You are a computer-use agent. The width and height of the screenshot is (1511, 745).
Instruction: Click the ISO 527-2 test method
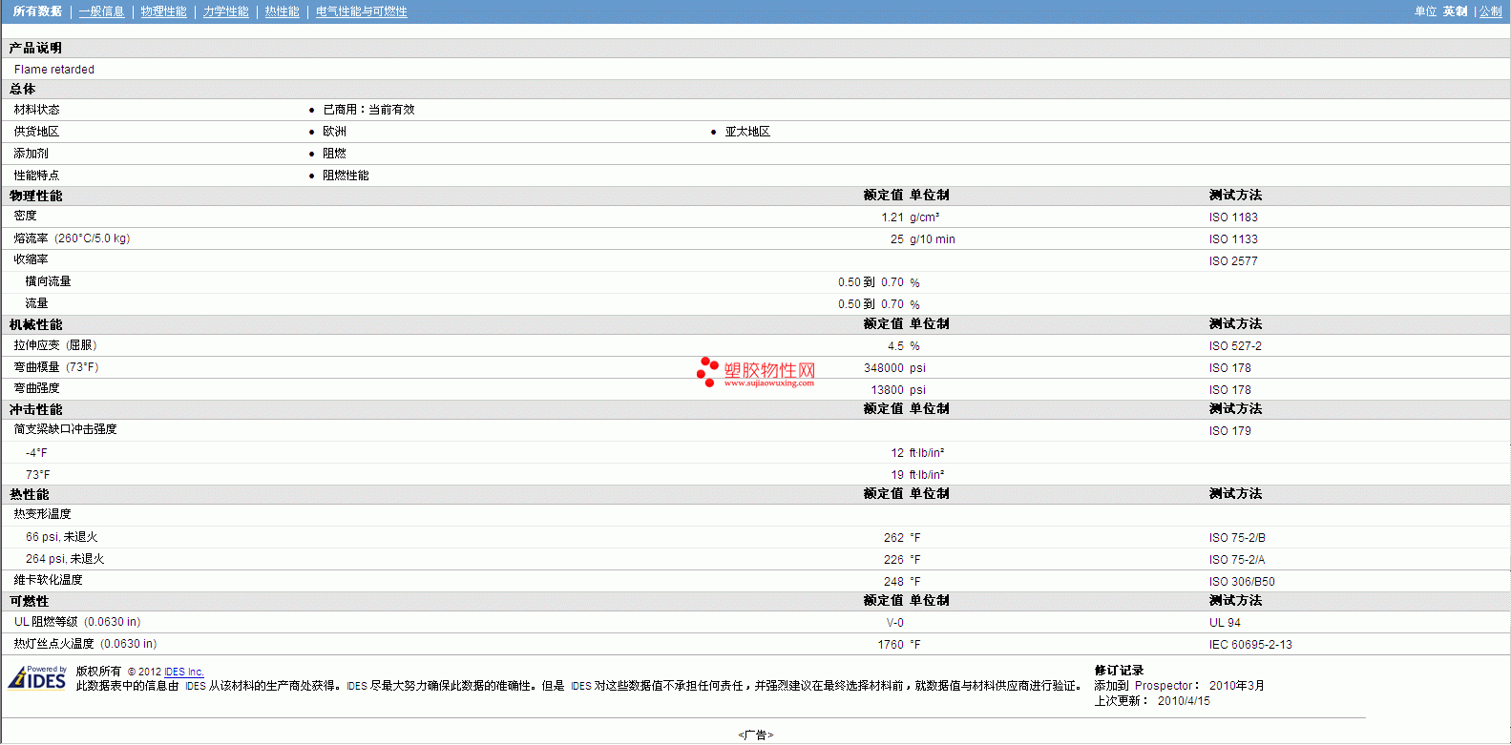click(x=1235, y=346)
